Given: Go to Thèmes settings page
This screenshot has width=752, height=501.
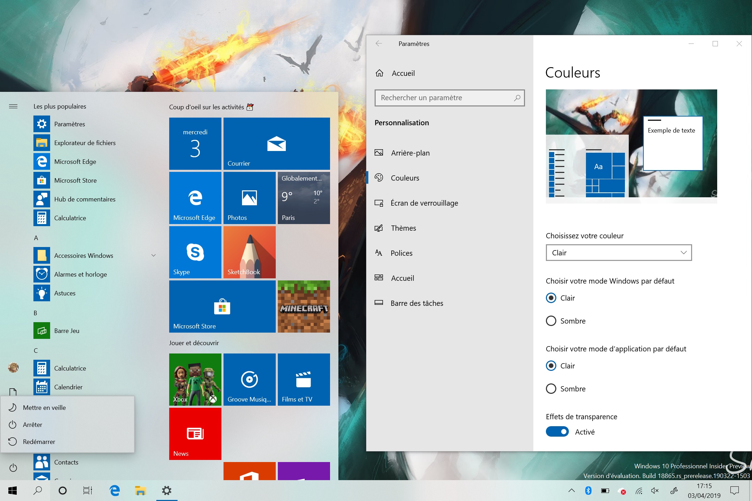Looking at the screenshot, I should click(403, 228).
